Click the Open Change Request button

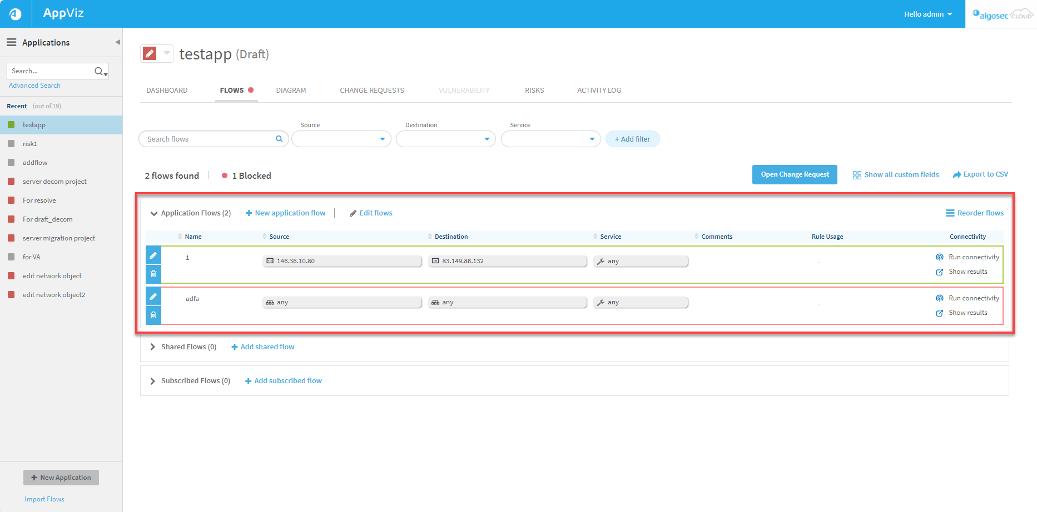pyautogui.click(x=795, y=174)
